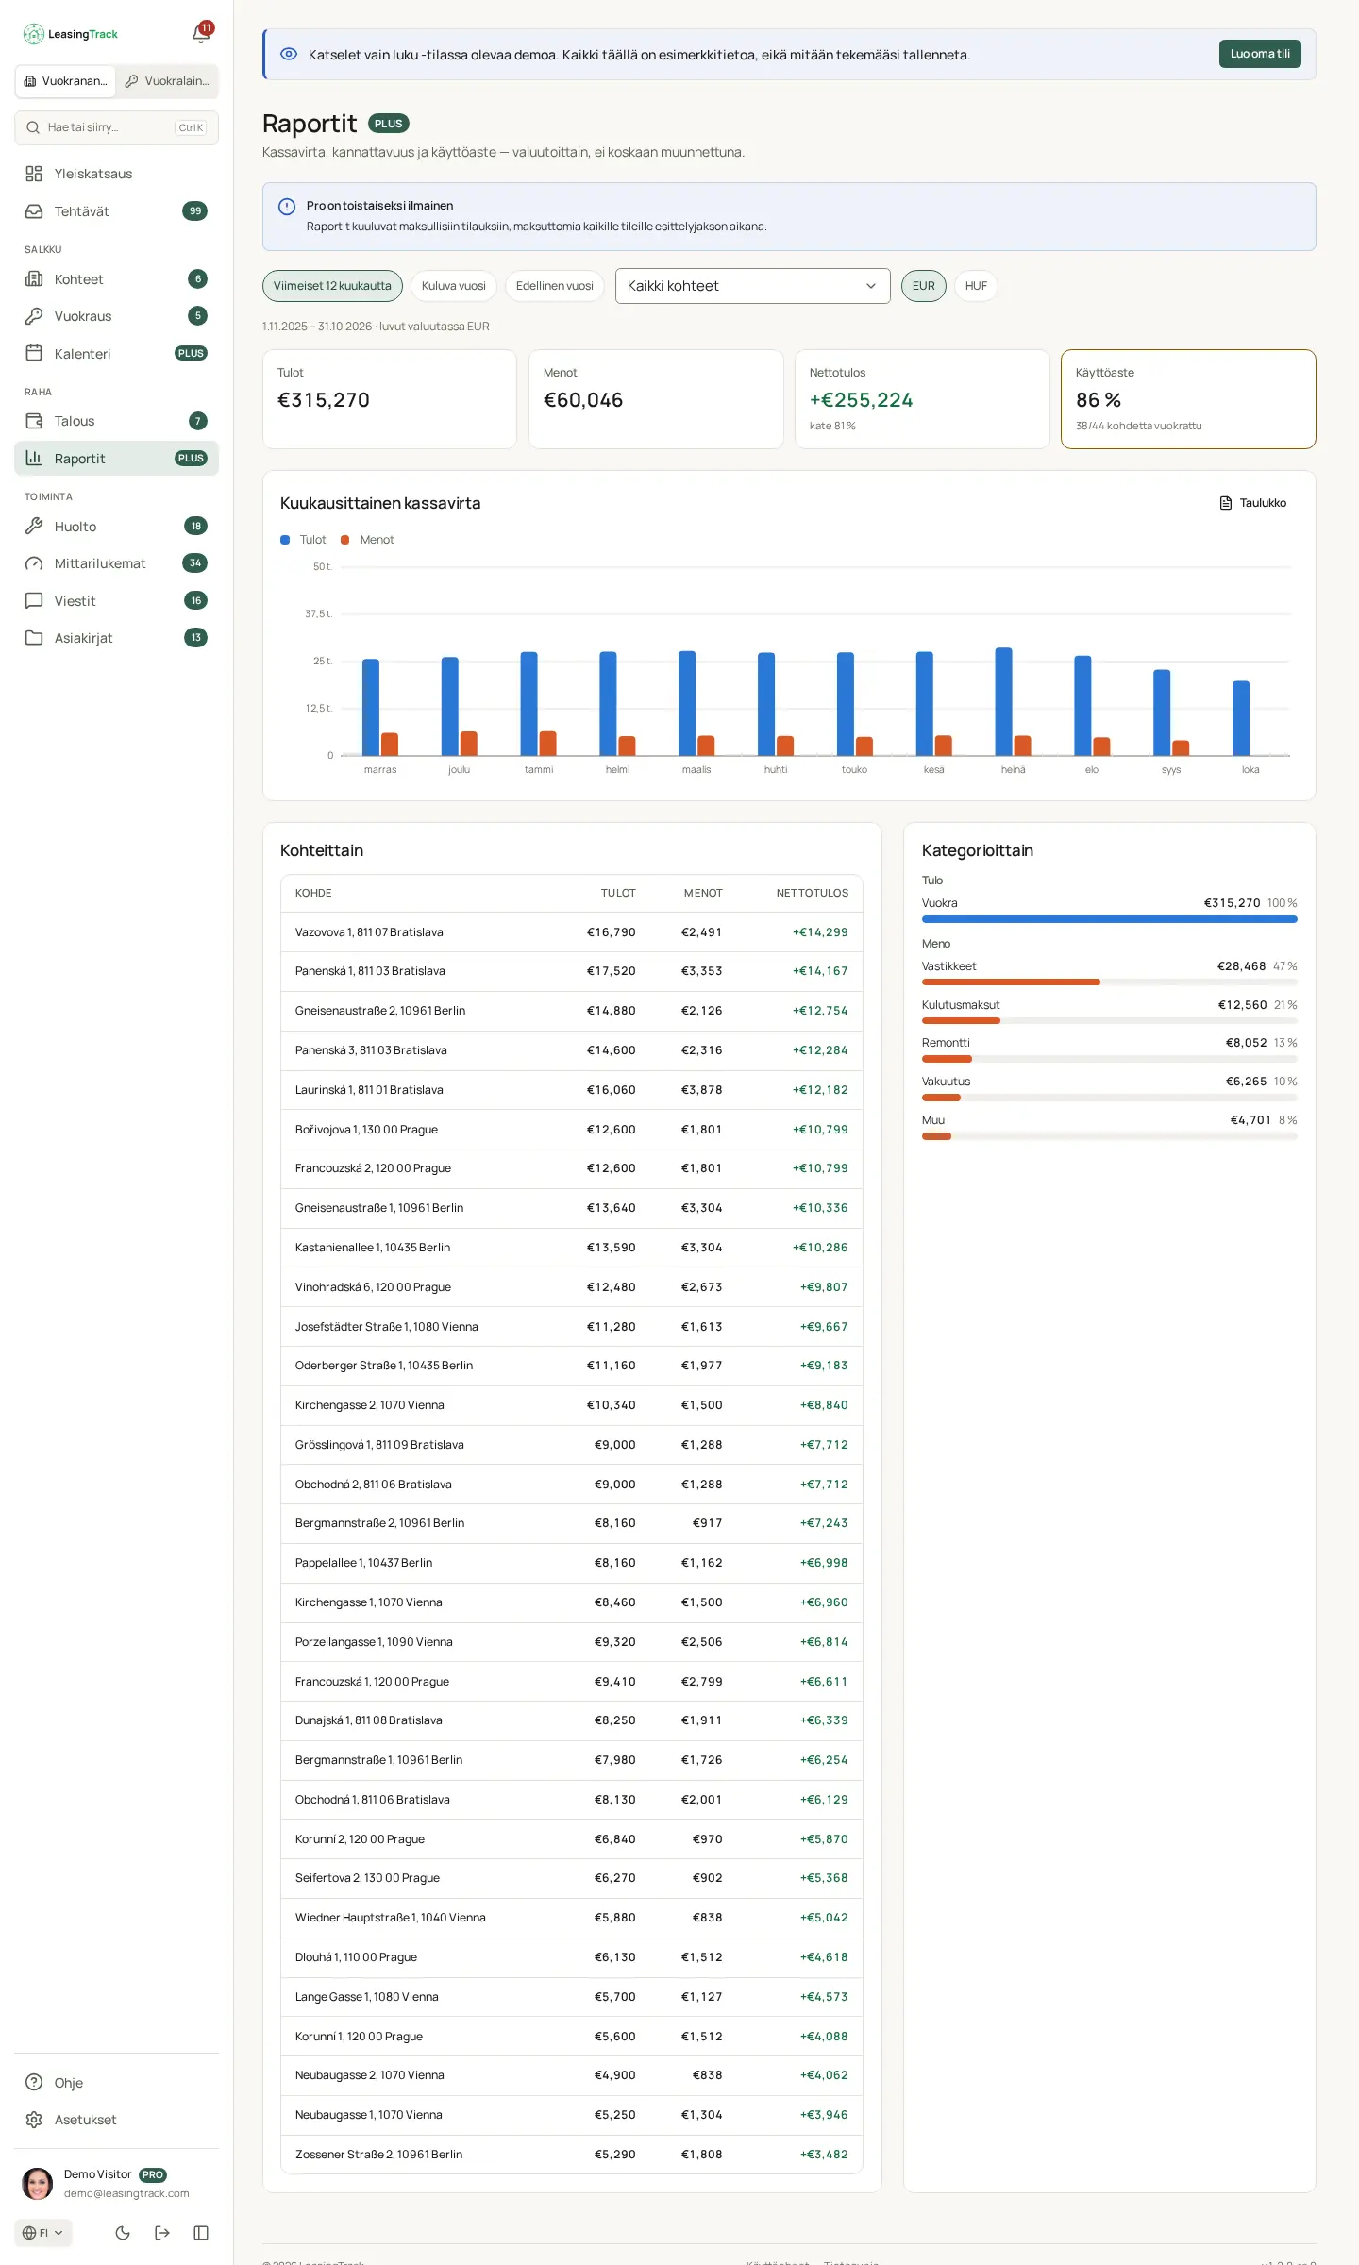The image size is (1359, 2265).
Task: Click the Tulot legend swatch
Action: coord(285,540)
